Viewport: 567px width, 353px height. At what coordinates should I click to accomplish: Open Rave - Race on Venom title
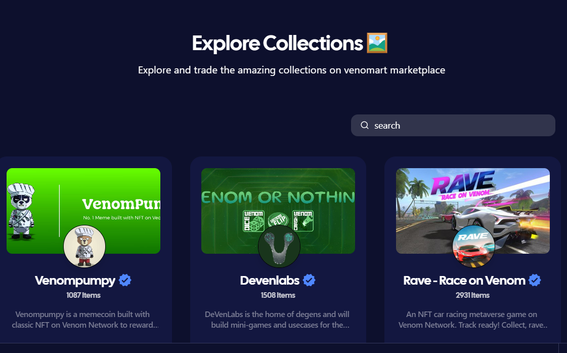click(464, 280)
